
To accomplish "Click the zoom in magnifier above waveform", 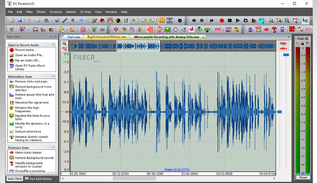I will pyautogui.click(x=64, y=43).
